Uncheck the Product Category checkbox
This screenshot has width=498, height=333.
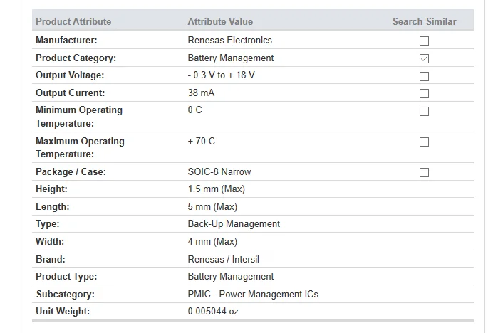coord(424,58)
